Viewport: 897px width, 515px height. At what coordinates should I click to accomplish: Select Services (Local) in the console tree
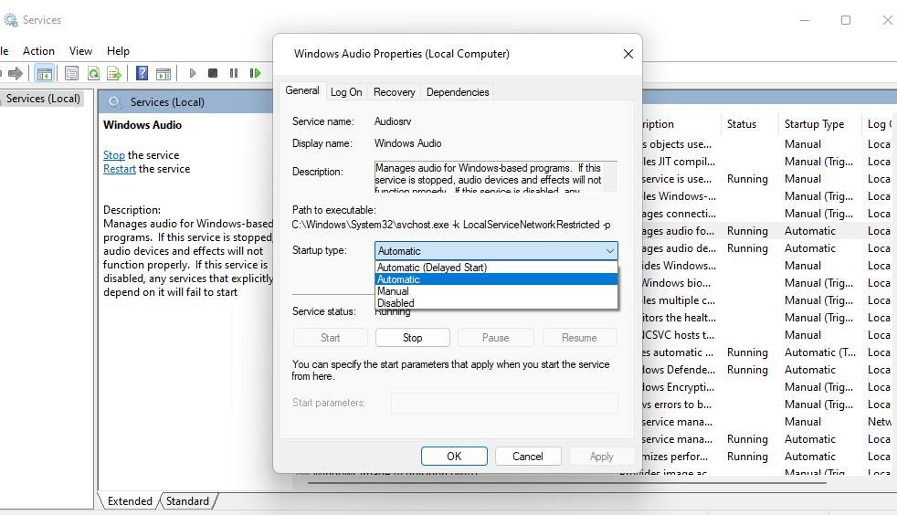tap(43, 99)
